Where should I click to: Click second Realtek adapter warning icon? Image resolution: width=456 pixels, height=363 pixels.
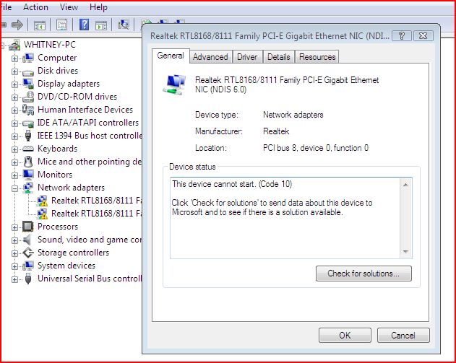[42, 214]
